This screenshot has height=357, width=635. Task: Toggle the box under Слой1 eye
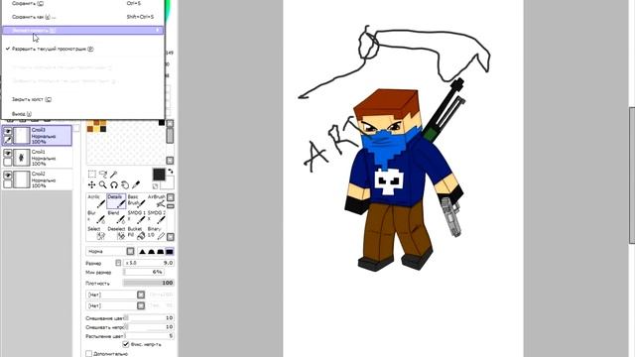coord(8,162)
